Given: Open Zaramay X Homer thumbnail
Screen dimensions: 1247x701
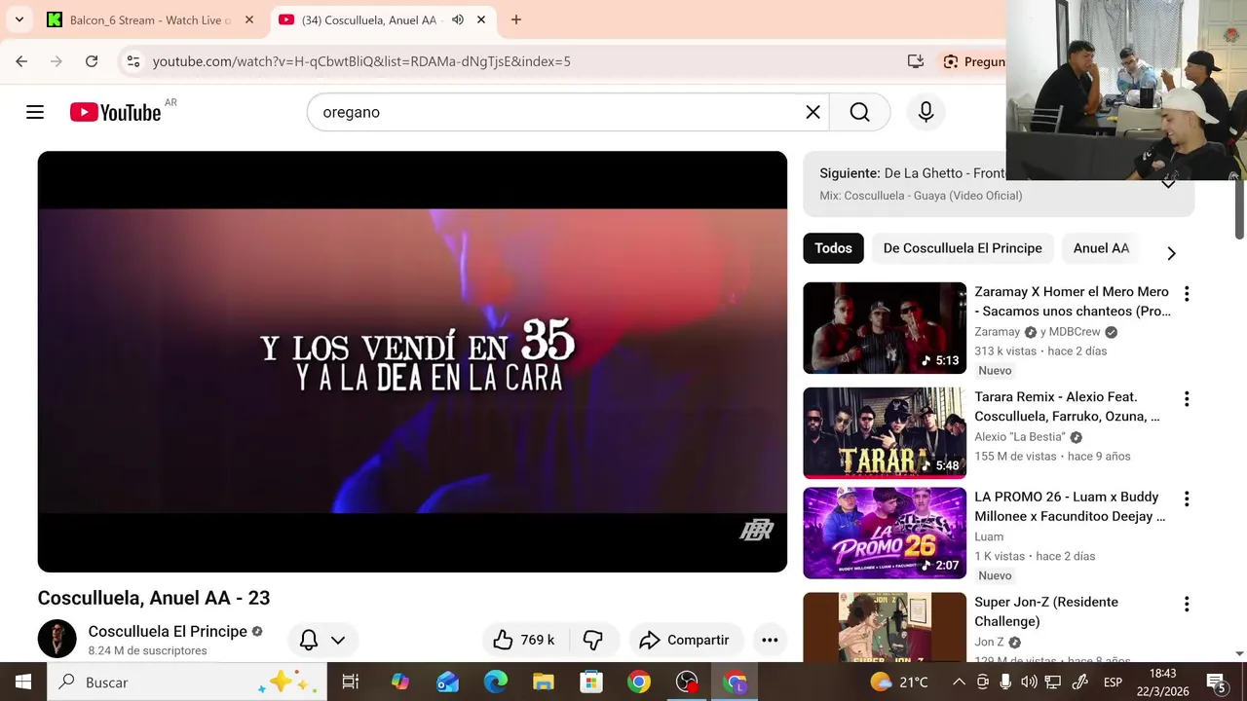Looking at the screenshot, I should 885,328.
